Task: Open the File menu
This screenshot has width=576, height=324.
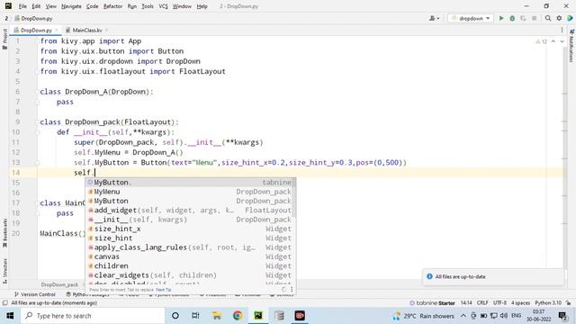Action: 22,6
